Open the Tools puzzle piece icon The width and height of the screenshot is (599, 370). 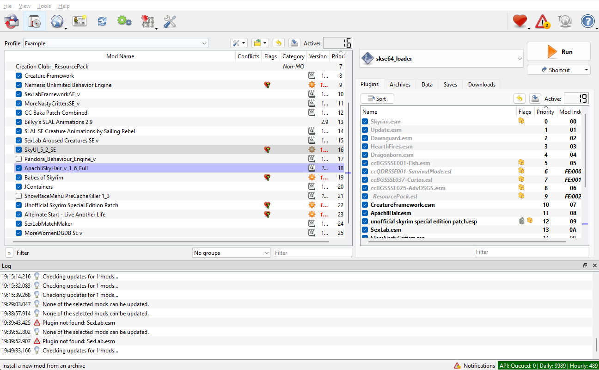147,21
